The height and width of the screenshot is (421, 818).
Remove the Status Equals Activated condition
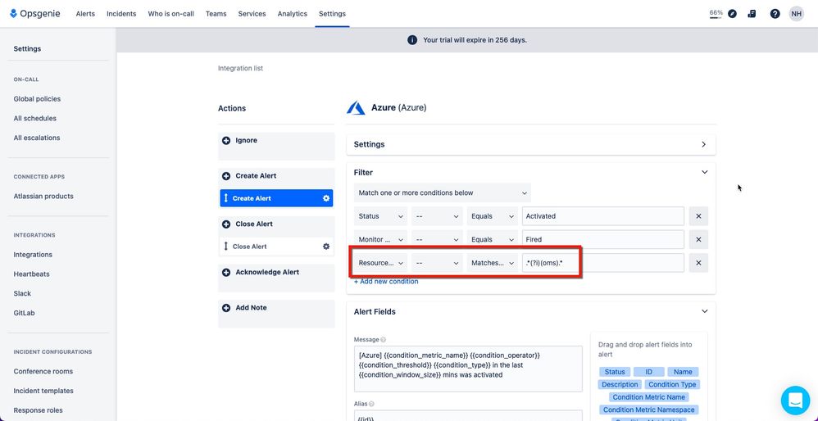pyautogui.click(x=698, y=216)
